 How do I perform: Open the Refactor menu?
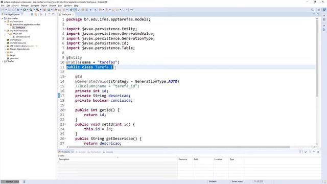pos(25,6)
